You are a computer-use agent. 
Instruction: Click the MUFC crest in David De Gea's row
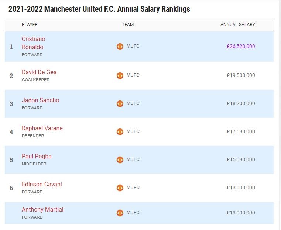coord(120,75)
